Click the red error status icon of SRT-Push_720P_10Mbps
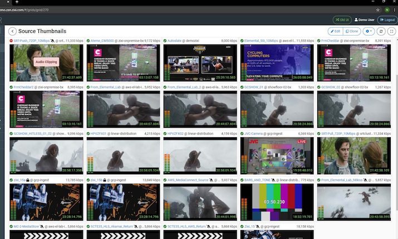 pyautogui.click(x=11, y=41)
